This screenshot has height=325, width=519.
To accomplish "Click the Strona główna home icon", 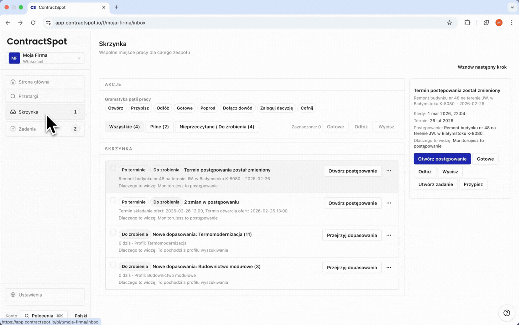I will tap(13, 82).
